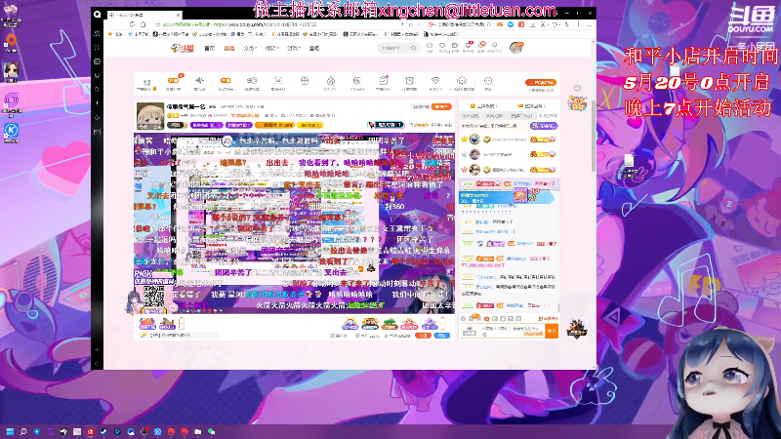Open 首页 in site navigation

click(210, 48)
